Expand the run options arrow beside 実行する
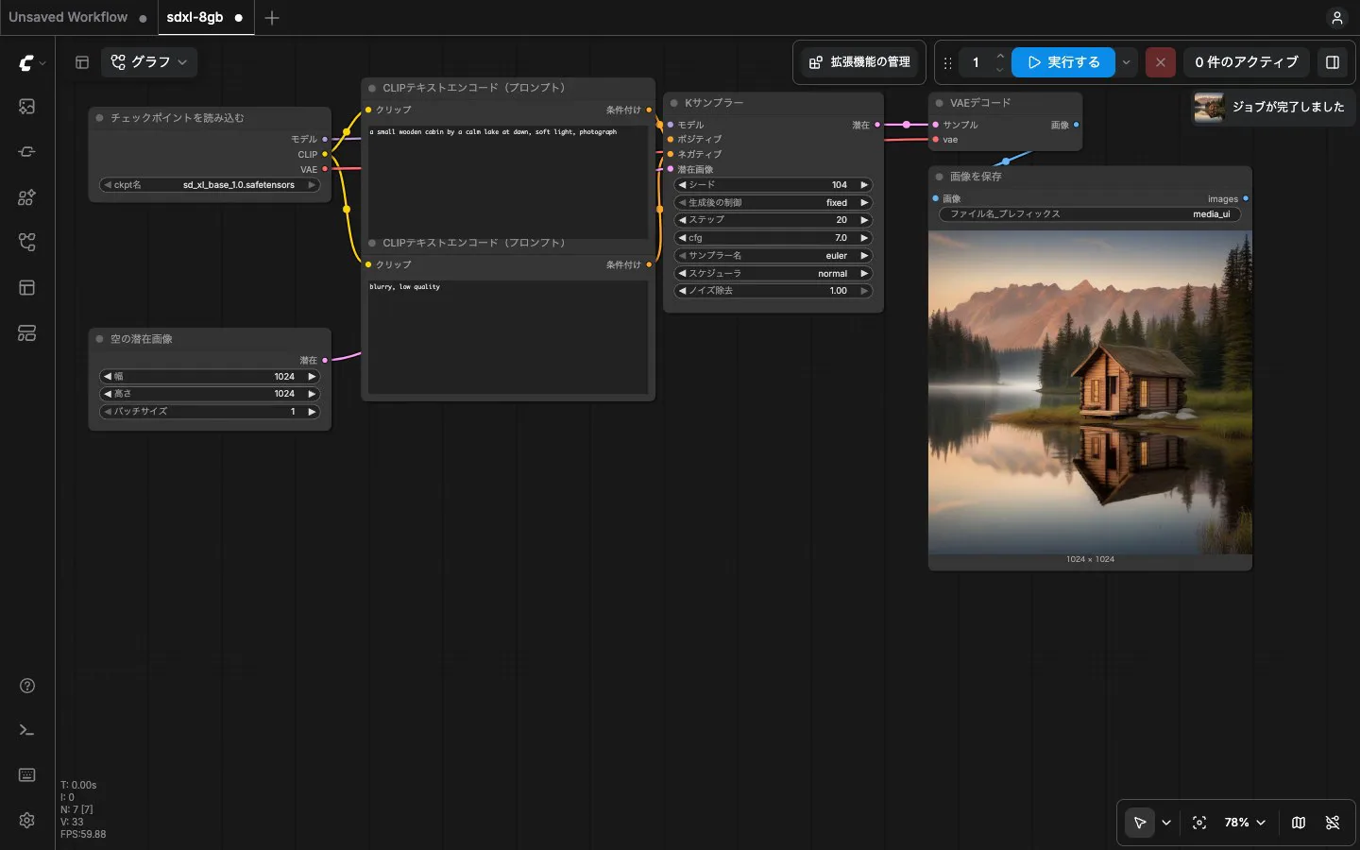Screen dimensions: 1360x850 click(x=1126, y=62)
